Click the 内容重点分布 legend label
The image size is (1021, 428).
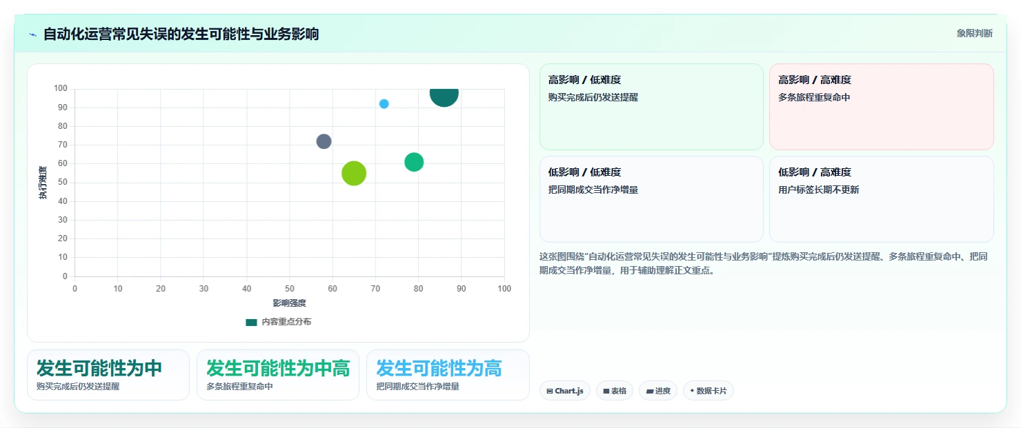pyautogui.click(x=286, y=323)
